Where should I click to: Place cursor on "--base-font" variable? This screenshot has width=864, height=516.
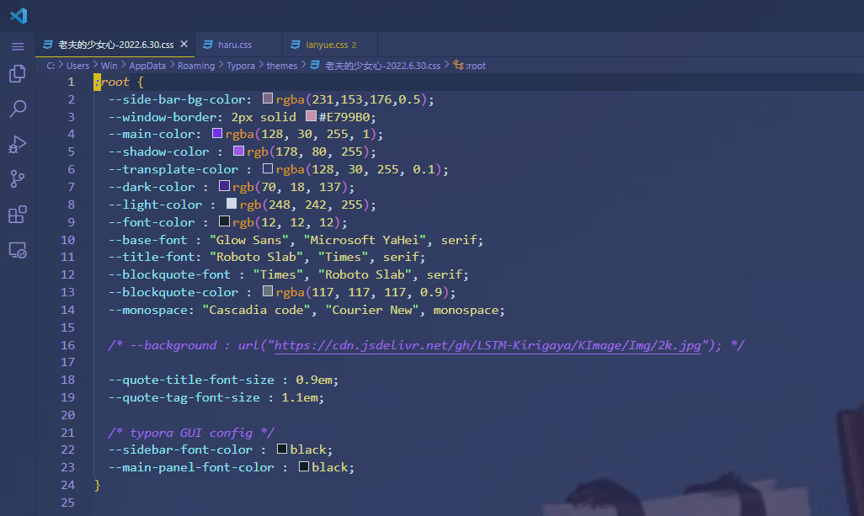(x=147, y=240)
